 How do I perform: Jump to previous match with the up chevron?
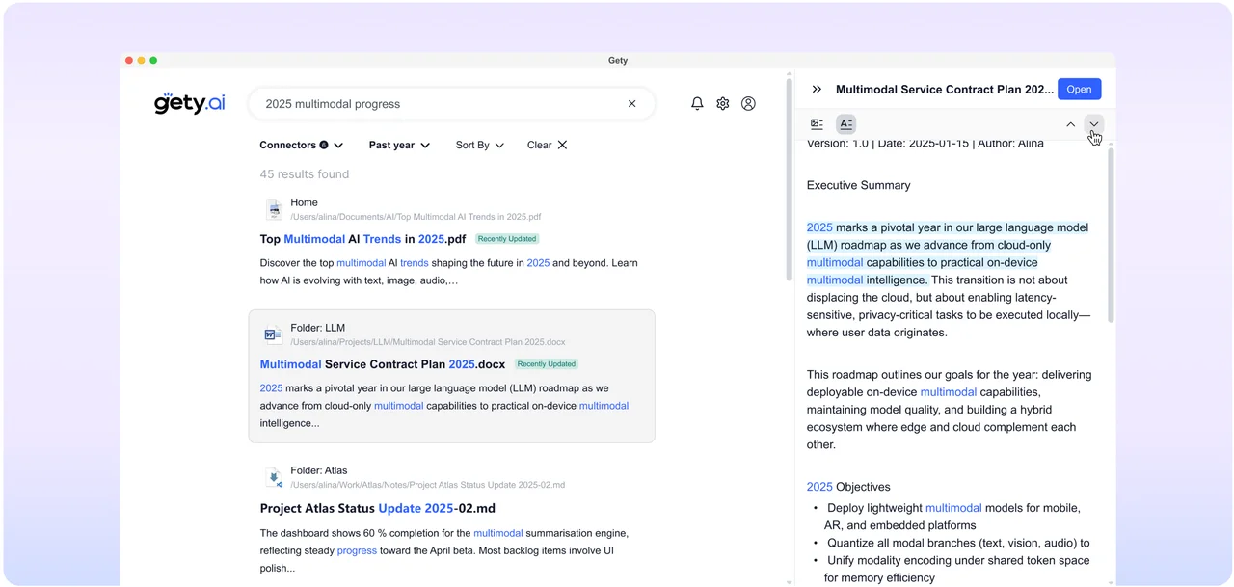pyautogui.click(x=1070, y=124)
